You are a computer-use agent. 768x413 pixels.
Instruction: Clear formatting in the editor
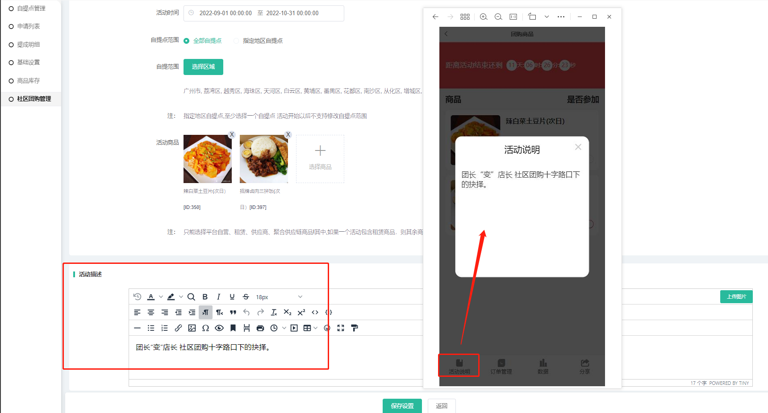click(274, 313)
